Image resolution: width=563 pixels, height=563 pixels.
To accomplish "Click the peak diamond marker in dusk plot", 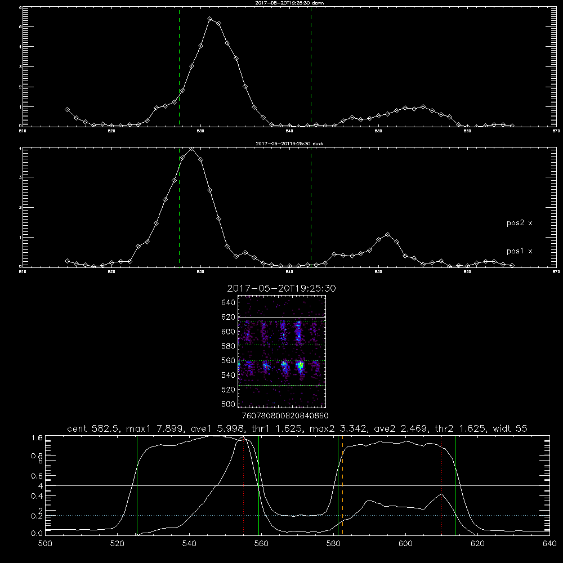I will 192,149.
